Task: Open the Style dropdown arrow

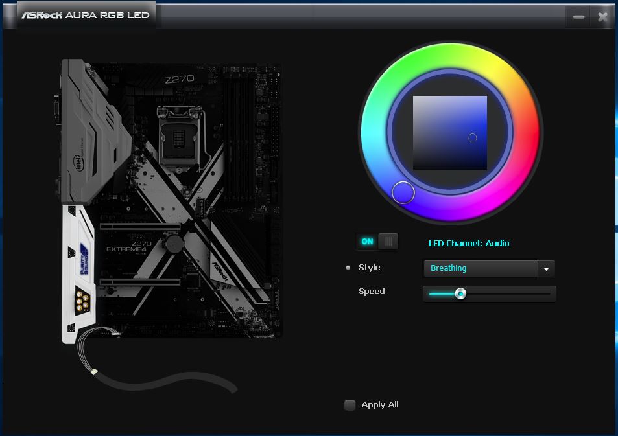Action: [x=546, y=269]
